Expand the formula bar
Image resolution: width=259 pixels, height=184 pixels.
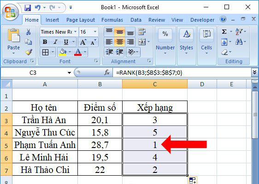point(254,72)
